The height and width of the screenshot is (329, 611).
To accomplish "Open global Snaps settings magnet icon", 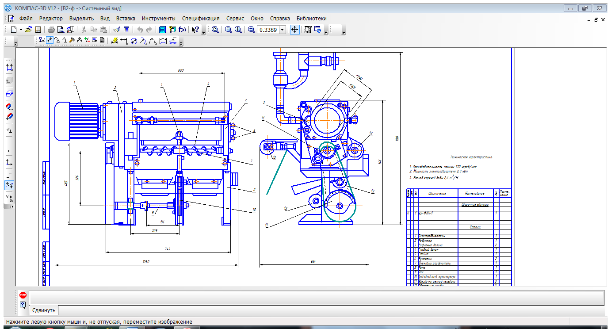I will click(x=9, y=107).
